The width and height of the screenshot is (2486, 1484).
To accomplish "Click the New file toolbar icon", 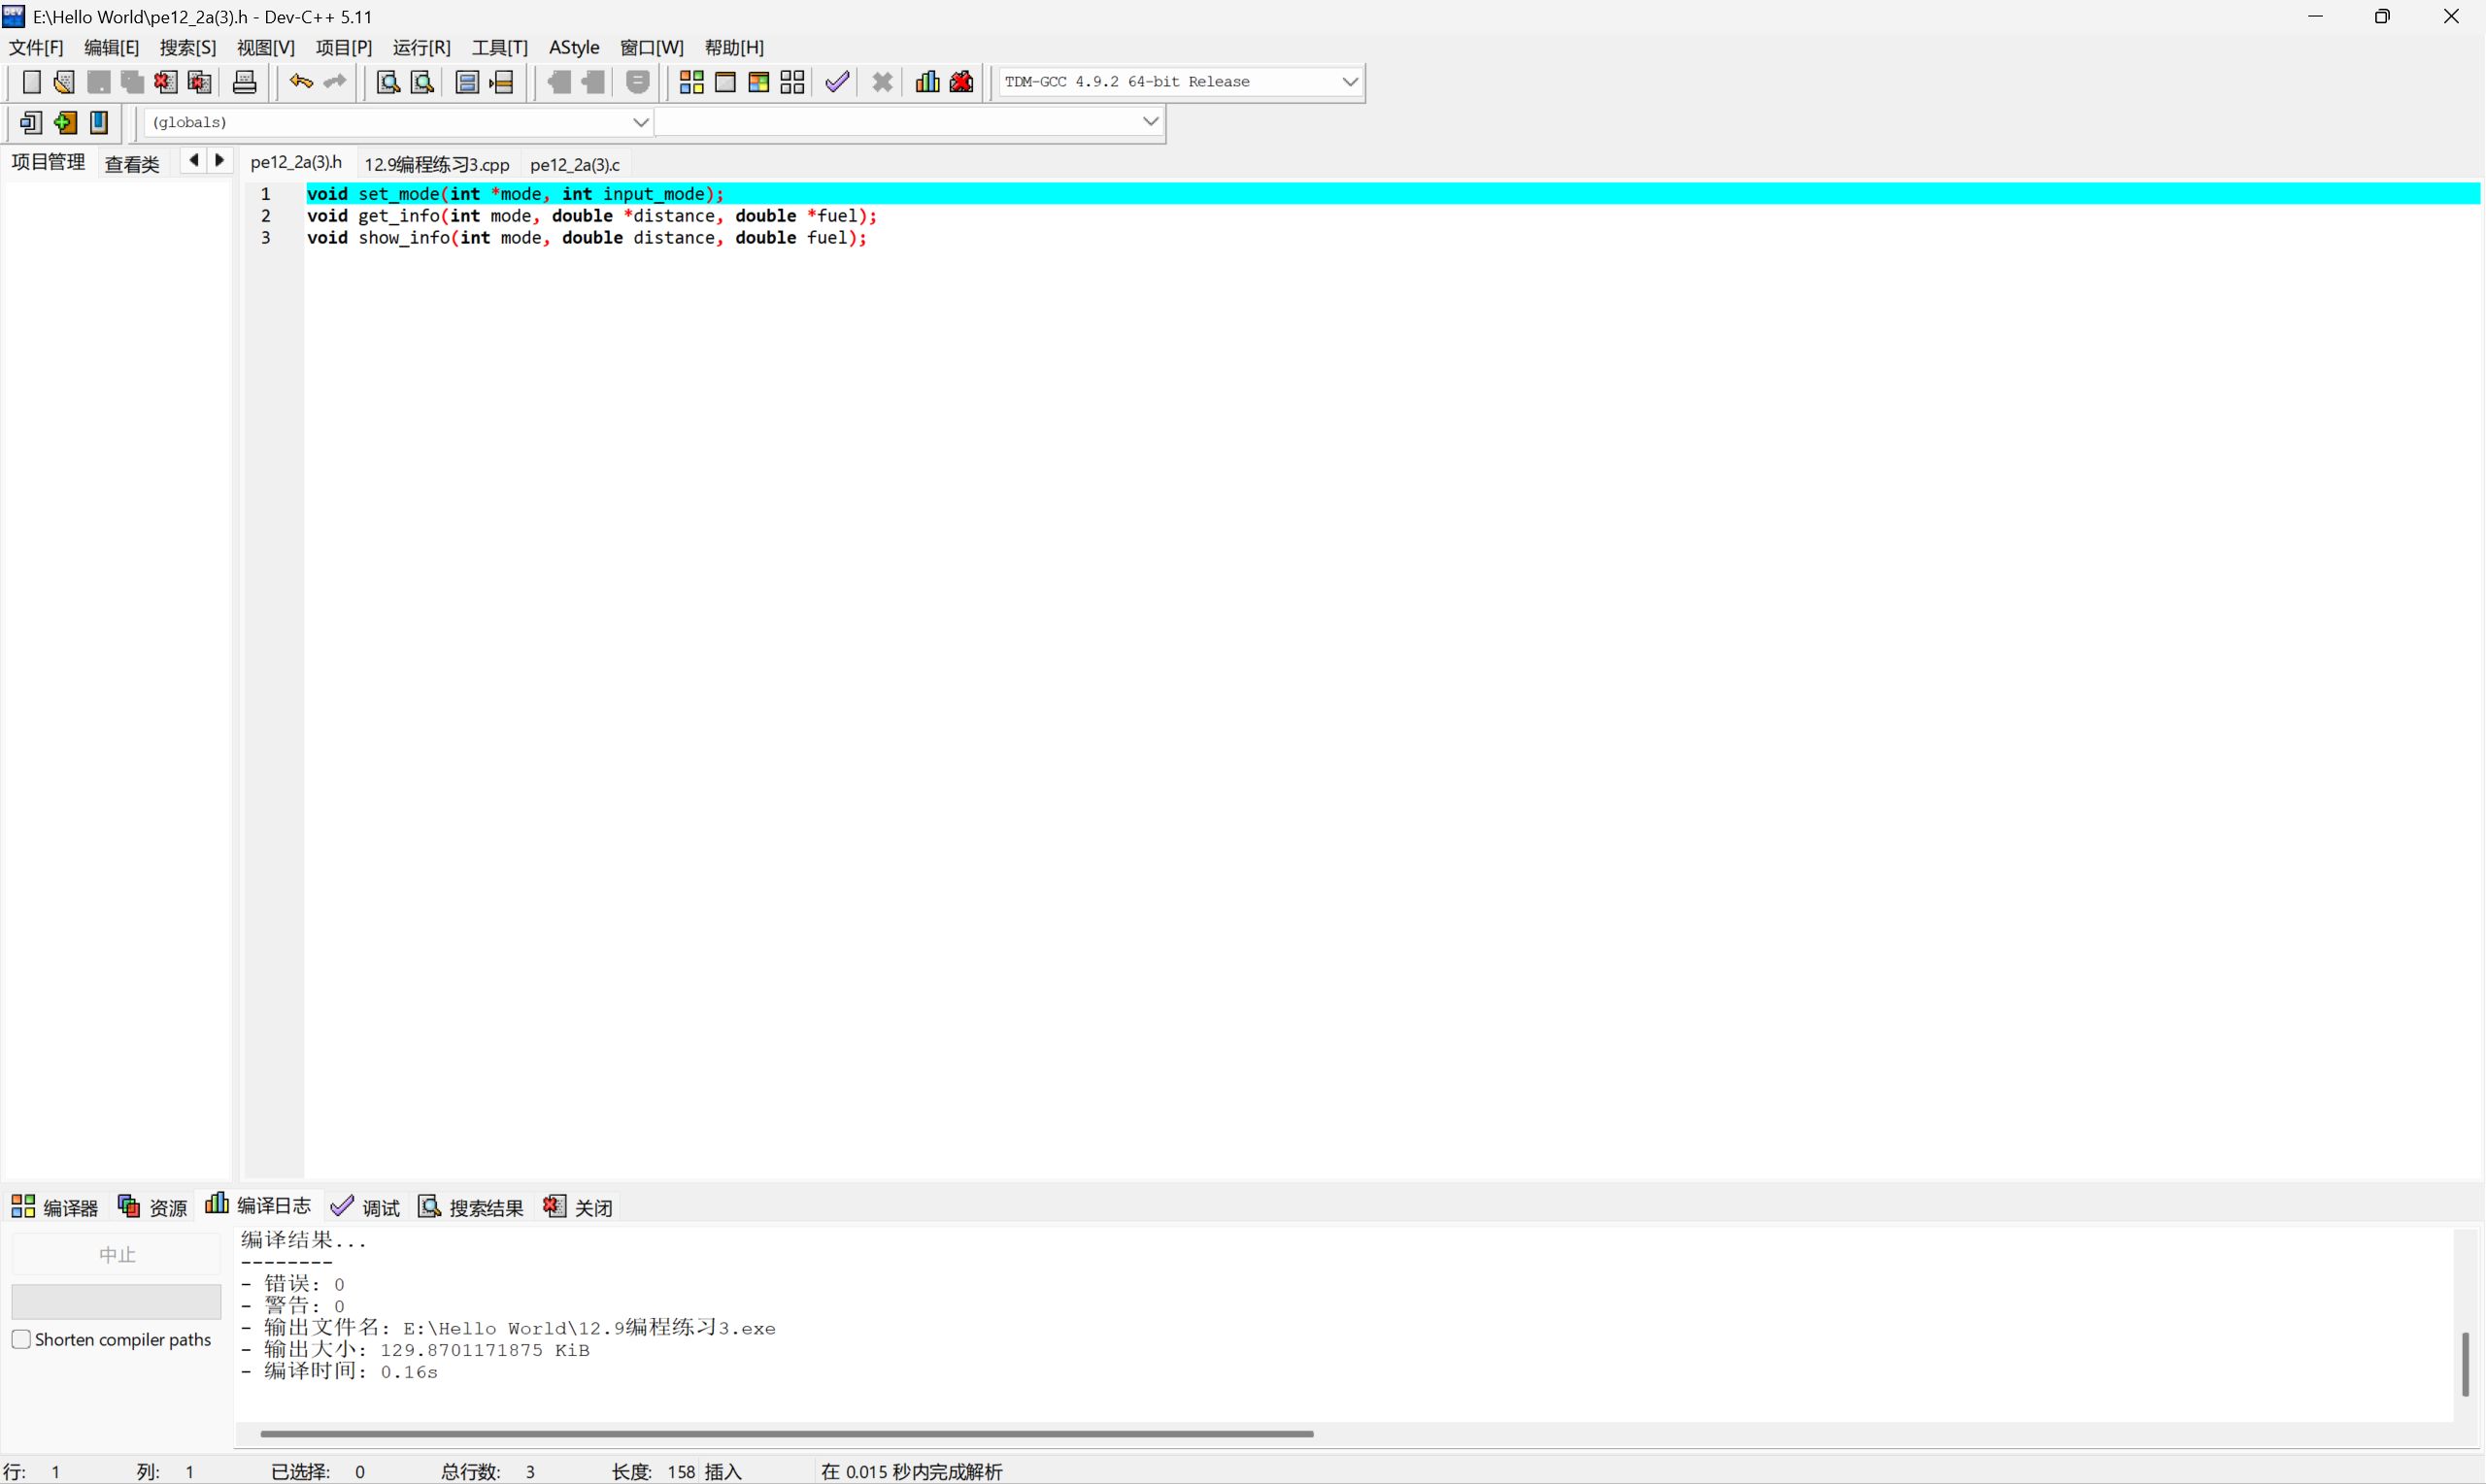I will 31,82.
